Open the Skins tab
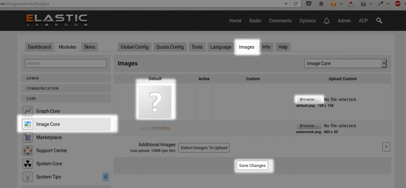406x188 pixels. tap(89, 47)
